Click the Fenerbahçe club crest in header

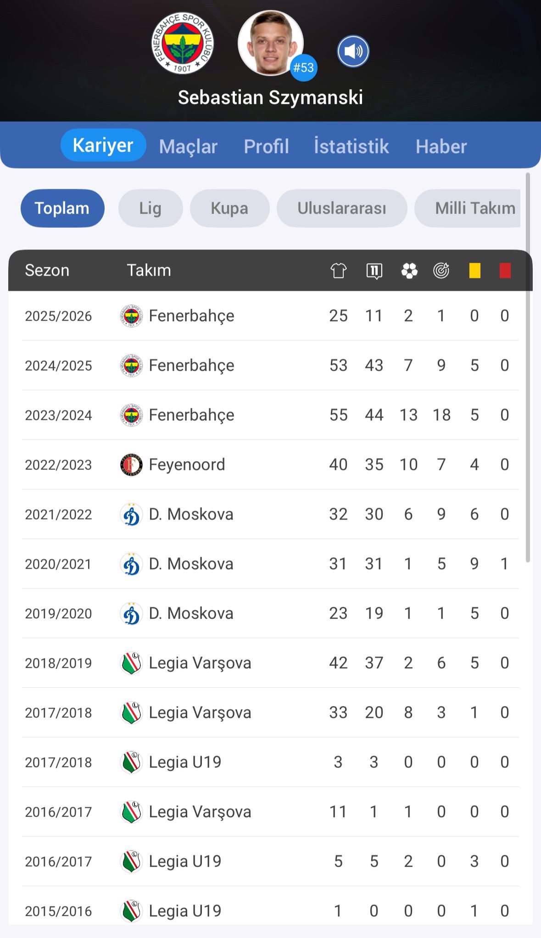pos(183,43)
